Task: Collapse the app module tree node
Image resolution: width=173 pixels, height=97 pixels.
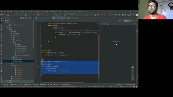Action: (x=4, y=20)
